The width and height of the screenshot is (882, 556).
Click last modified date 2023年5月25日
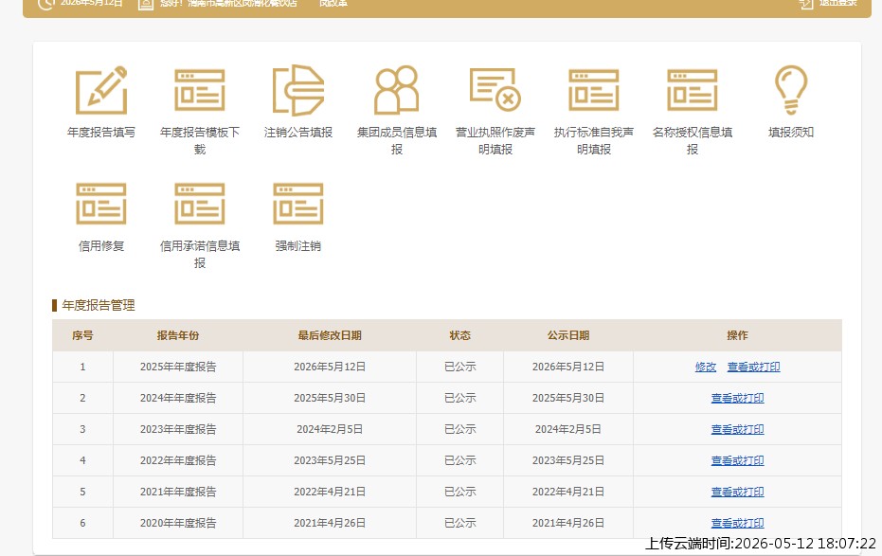[x=330, y=460]
